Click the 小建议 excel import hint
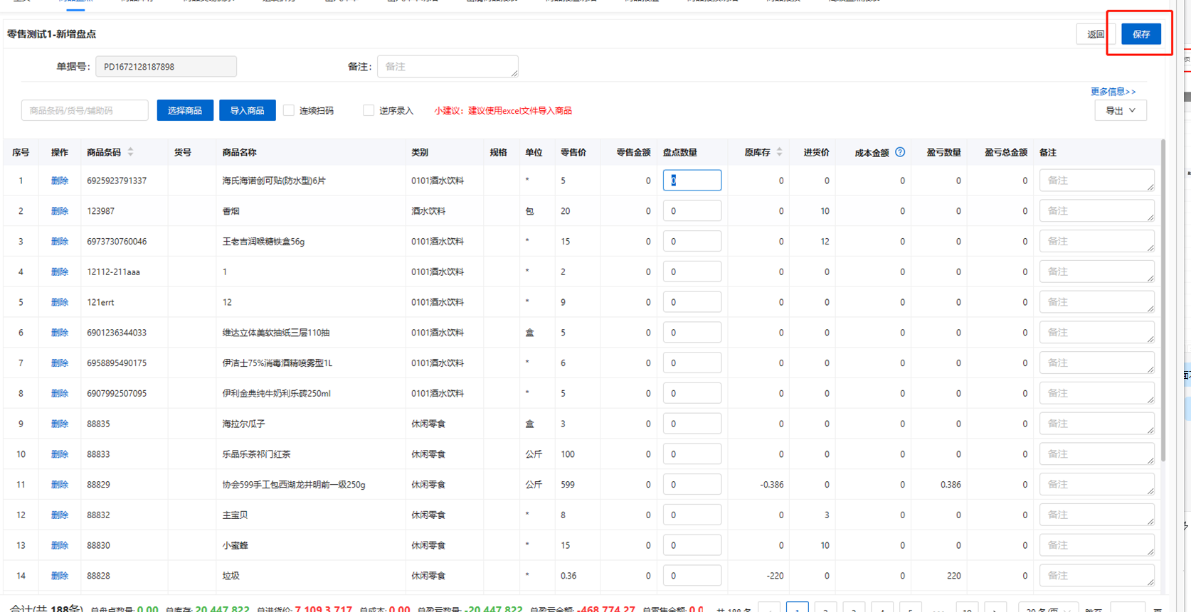Viewport: 1191px width, 612px height. pyautogui.click(x=503, y=110)
